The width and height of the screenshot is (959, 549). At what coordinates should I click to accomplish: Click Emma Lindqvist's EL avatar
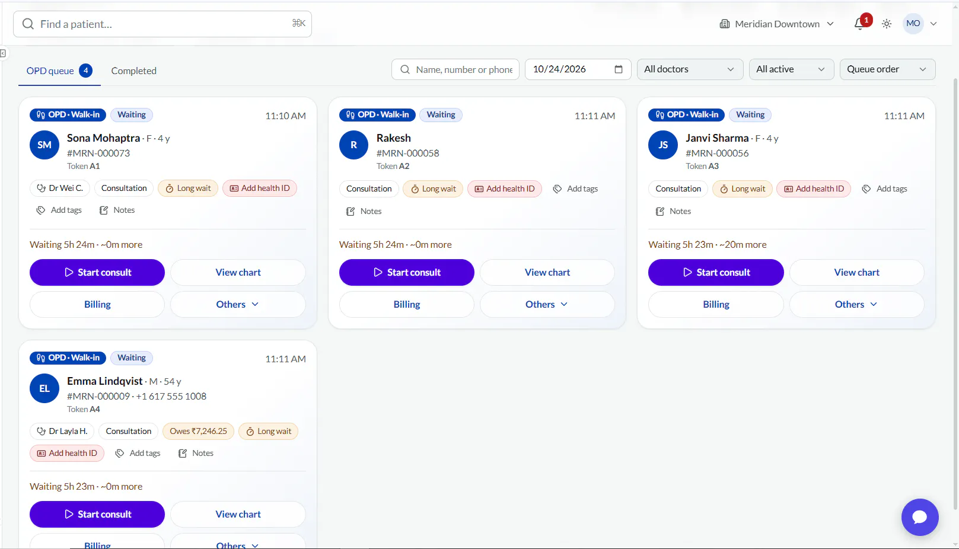tap(44, 388)
